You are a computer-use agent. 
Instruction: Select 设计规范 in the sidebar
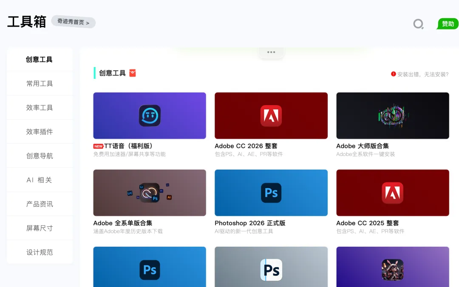(40, 252)
